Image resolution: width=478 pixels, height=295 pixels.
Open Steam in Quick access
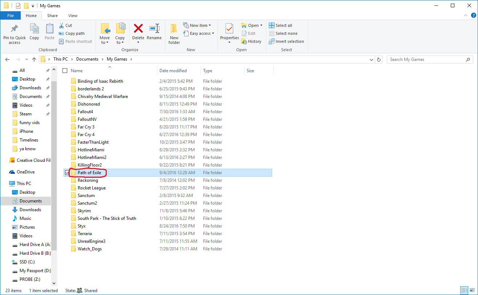click(x=25, y=114)
